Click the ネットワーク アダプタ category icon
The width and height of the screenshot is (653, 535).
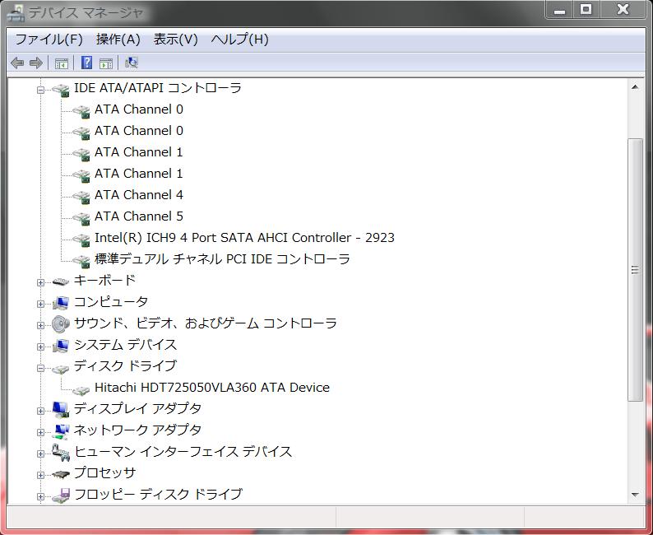click(x=61, y=431)
